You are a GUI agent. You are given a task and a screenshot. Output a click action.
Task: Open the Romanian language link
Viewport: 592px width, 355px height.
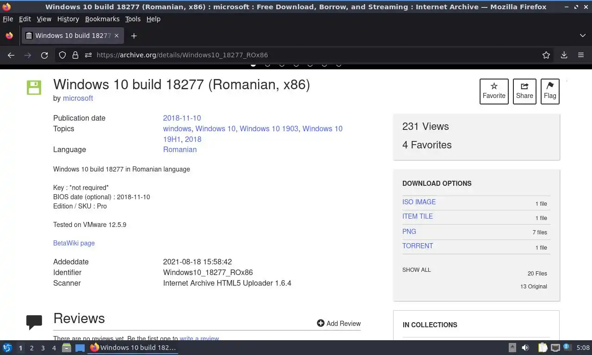[180, 149]
